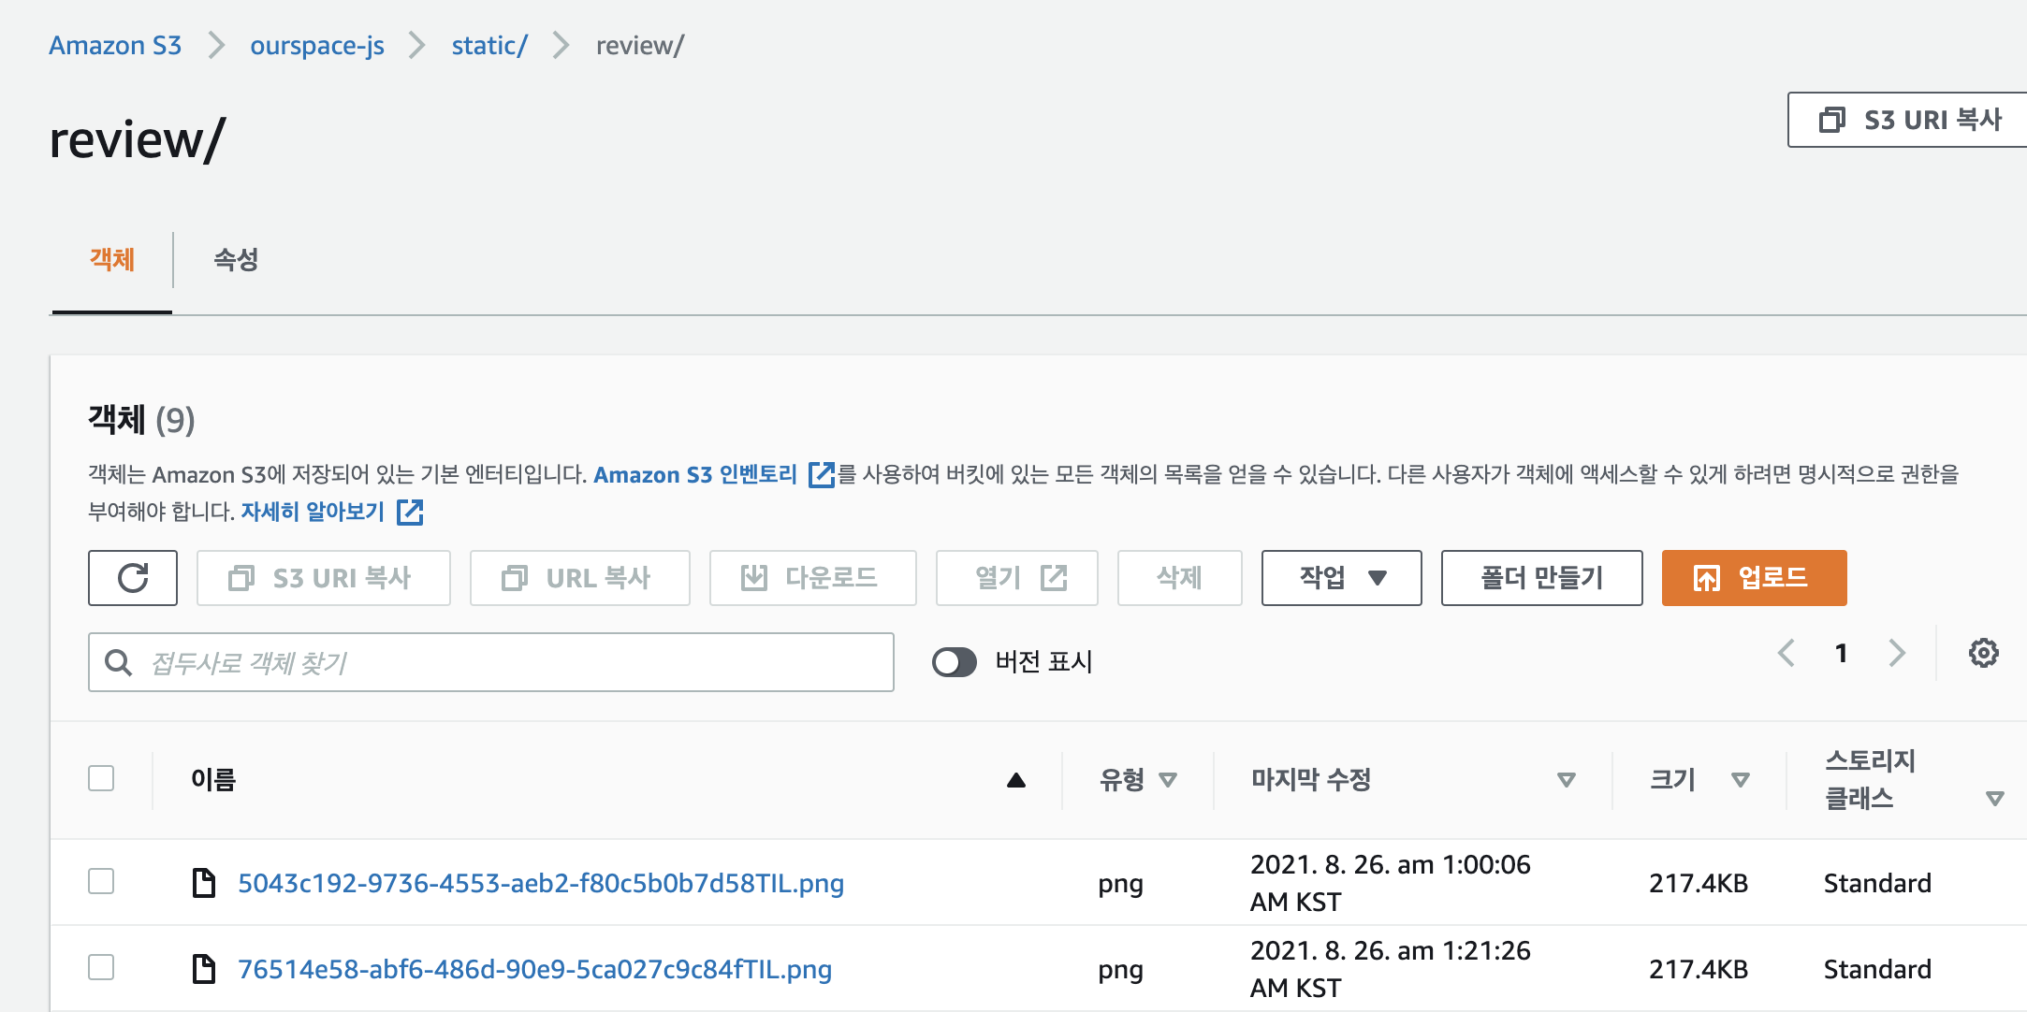
Task: Open 76514e58-abf6-486d-90e9-5ca027c9c84fTIL.png
Action: [x=534, y=969]
